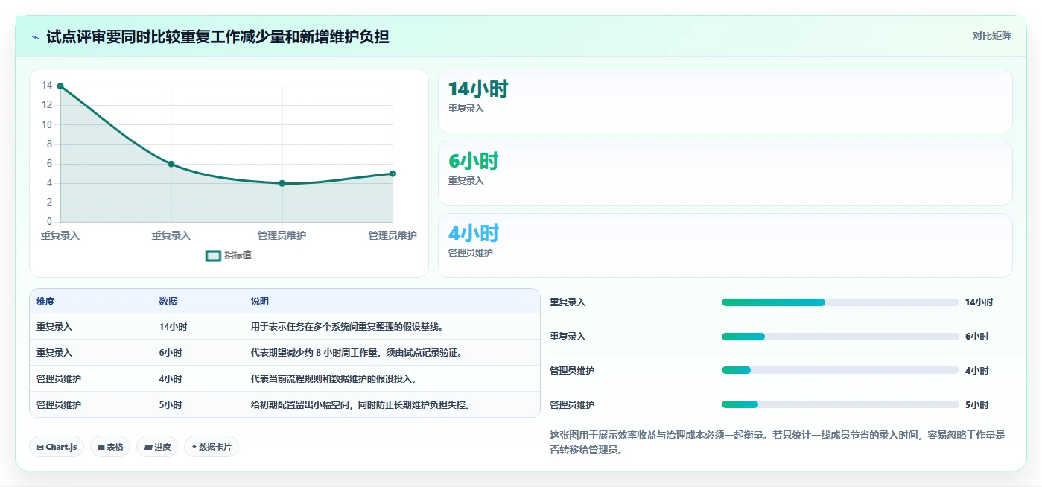Click the 6小时 cell in the table
This screenshot has height=487, width=1042.
tap(171, 353)
